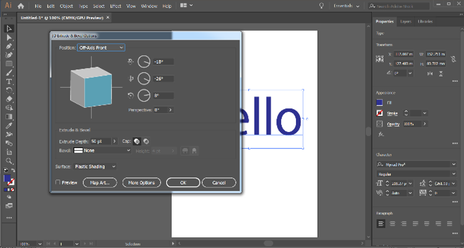Click the Flip Horizontally icon in Transform
The width and height of the screenshot is (464, 248).
pos(430,73)
